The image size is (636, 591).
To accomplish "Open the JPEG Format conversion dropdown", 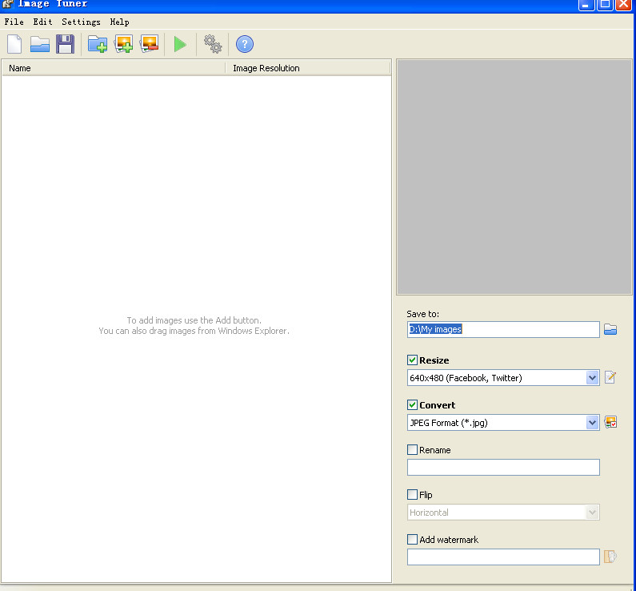I will tap(592, 423).
